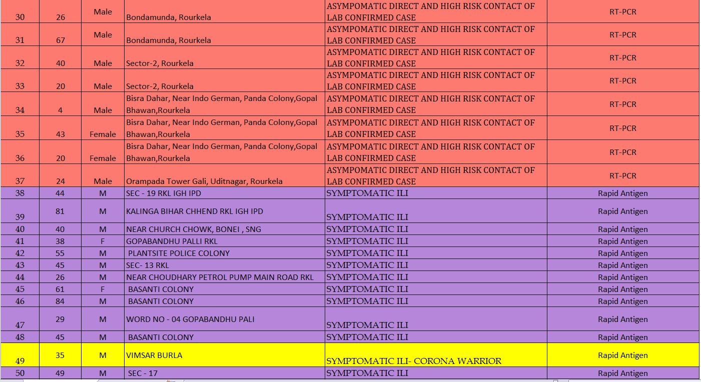701x382 pixels.
Task: Click NEAR CHOUDHARY PETROL PUMP MAIN ROAD cell
Action: click(224, 277)
